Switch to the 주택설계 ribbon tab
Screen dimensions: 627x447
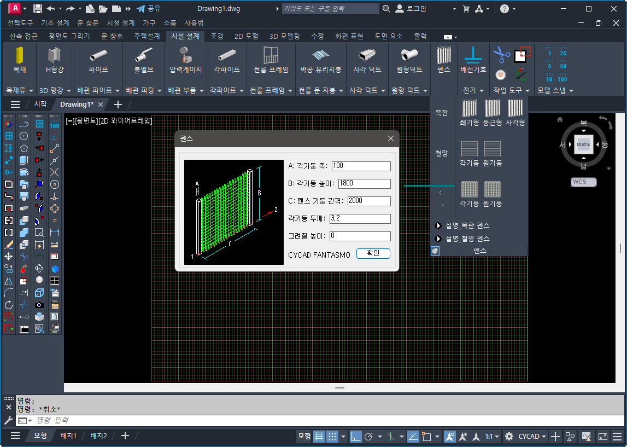[147, 36]
